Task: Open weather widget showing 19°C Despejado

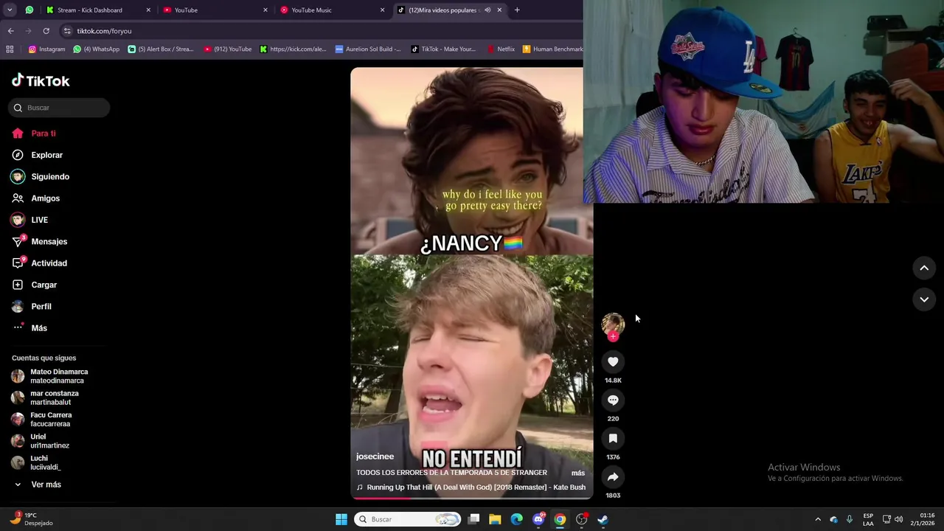Action: tap(31, 519)
